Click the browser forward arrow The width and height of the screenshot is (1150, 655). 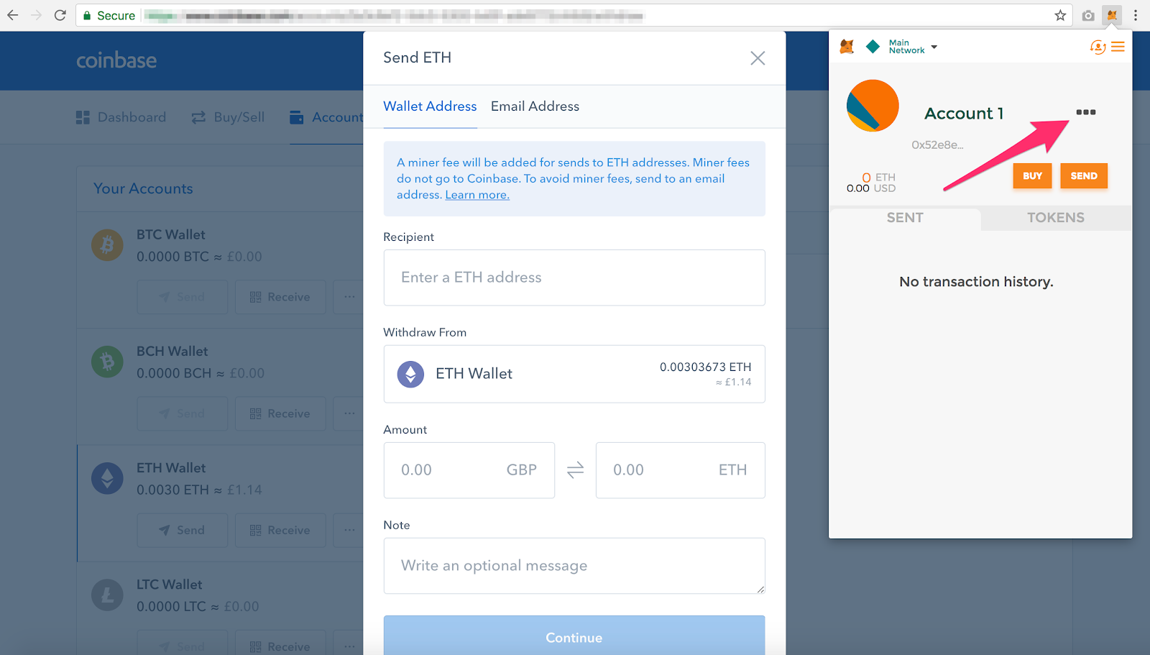pos(36,15)
